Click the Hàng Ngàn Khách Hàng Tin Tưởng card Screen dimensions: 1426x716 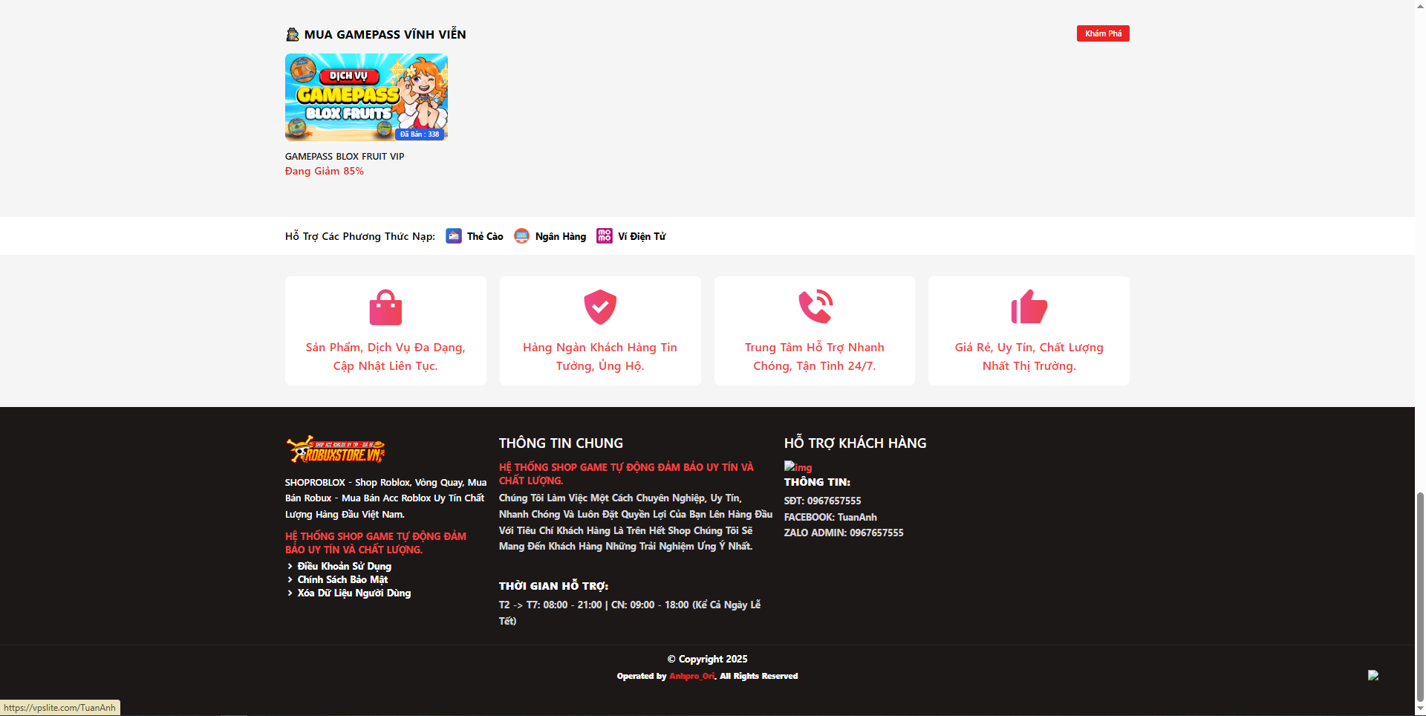coord(600,331)
